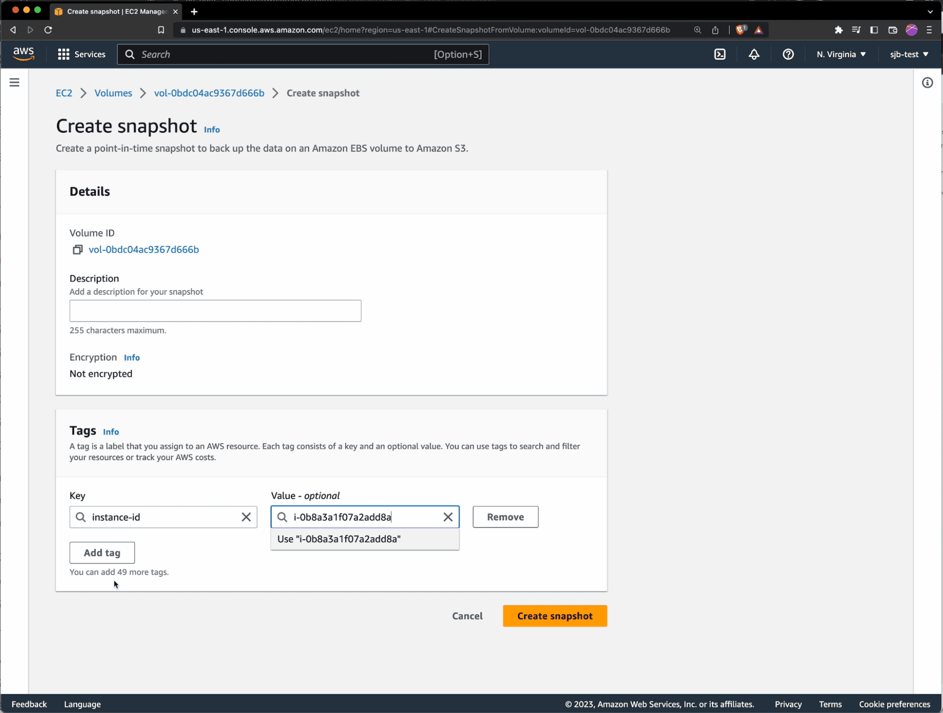
Task: Open the browser wallet icon
Action: (893, 30)
